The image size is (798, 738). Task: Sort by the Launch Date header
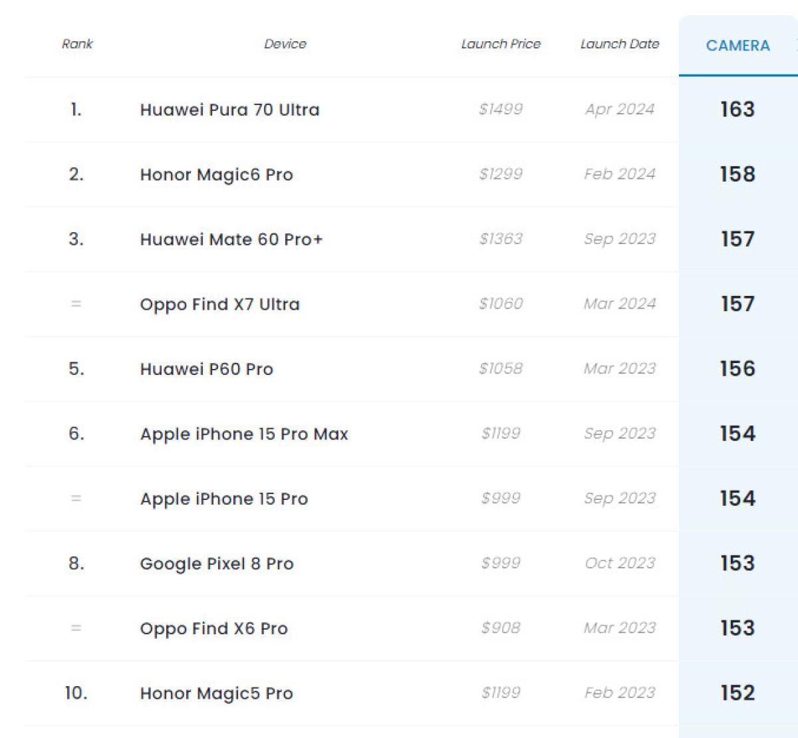(619, 44)
